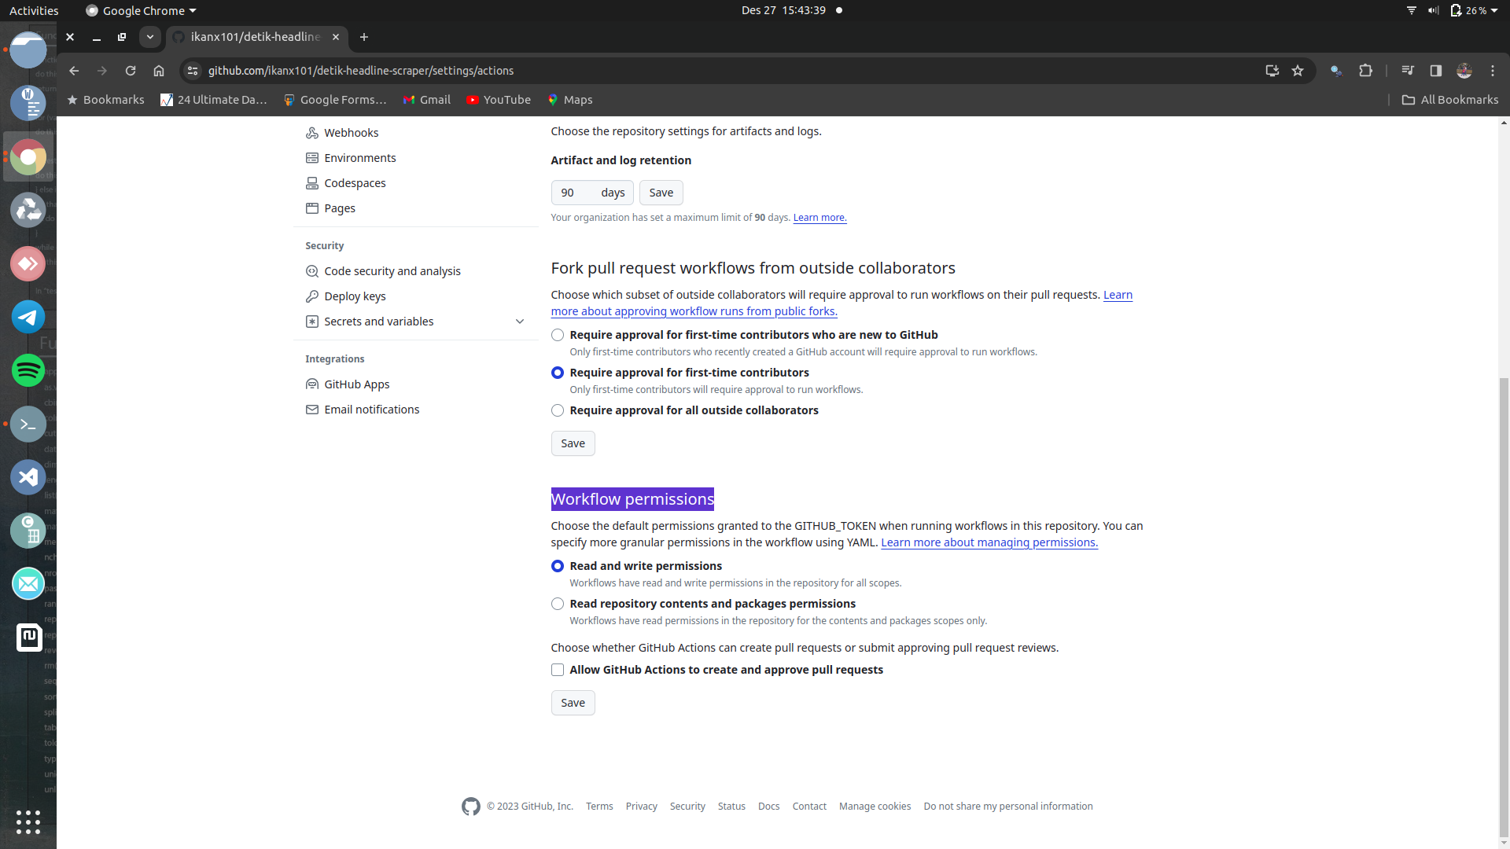Click the GitHub logo in footer
The height and width of the screenshot is (849, 1510).
coord(470,807)
